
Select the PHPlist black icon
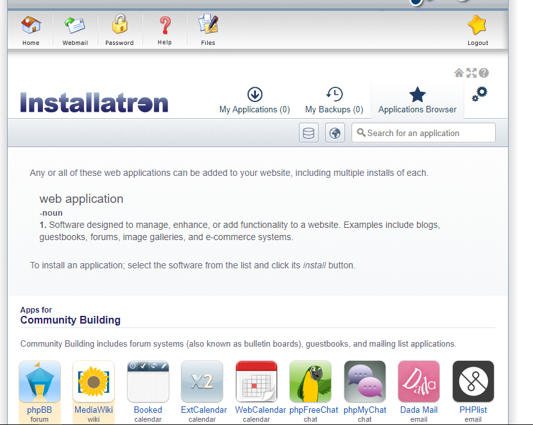473,381
